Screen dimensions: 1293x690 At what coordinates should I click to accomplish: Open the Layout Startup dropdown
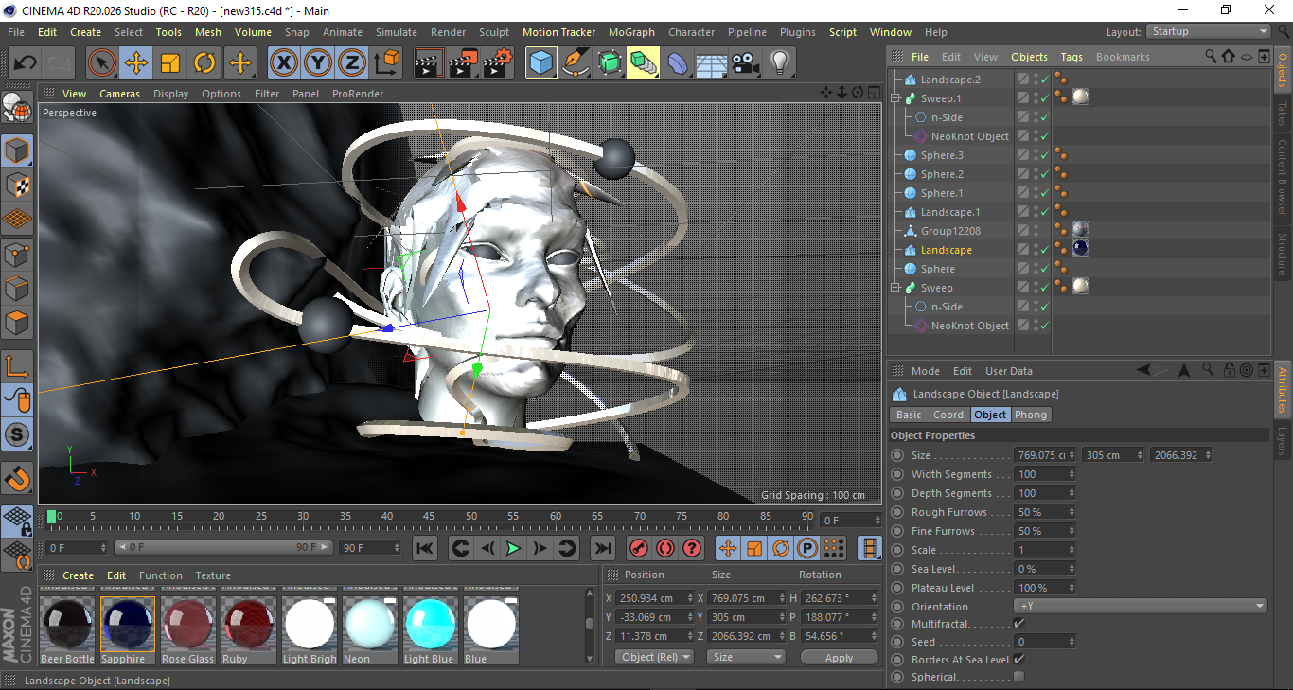(x=1209, y=31)
